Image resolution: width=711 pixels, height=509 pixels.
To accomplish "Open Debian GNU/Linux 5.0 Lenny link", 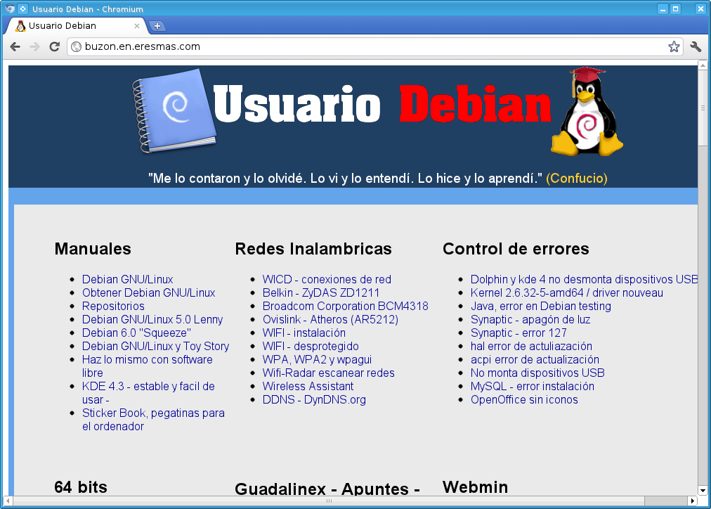I will [152, 320].
